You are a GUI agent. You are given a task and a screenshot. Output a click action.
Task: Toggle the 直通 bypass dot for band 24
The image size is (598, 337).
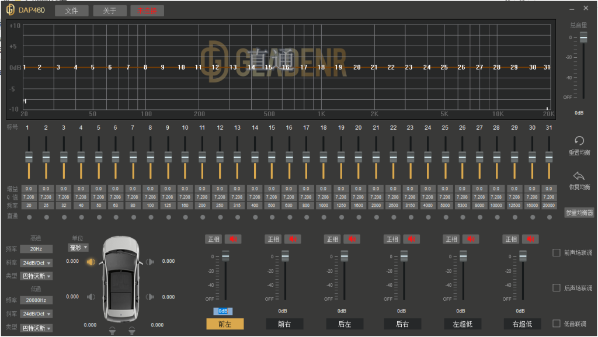click(x=428, y=217)
